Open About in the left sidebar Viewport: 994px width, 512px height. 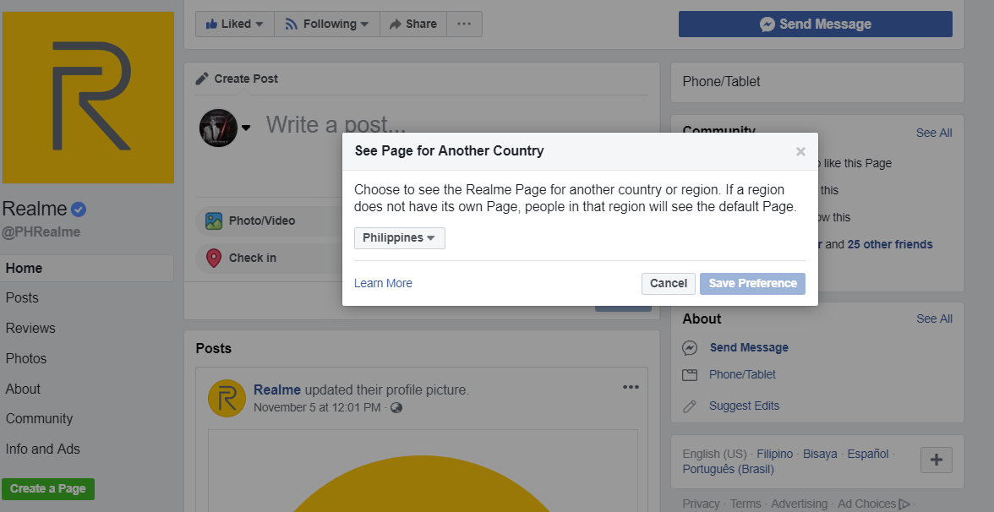[23, 389]
